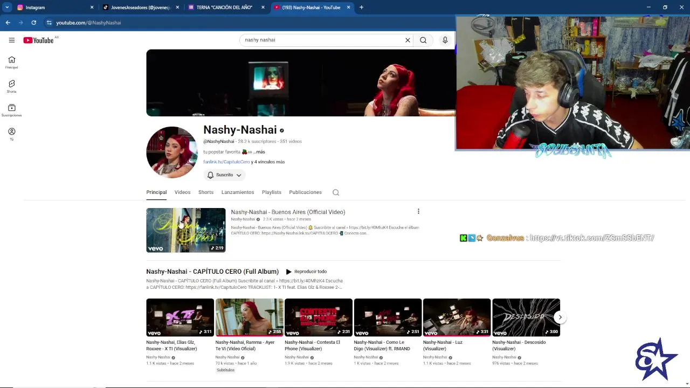
Task: Close the JovenesJoseadores TikTok tab
Action: (x=177, y=8)
